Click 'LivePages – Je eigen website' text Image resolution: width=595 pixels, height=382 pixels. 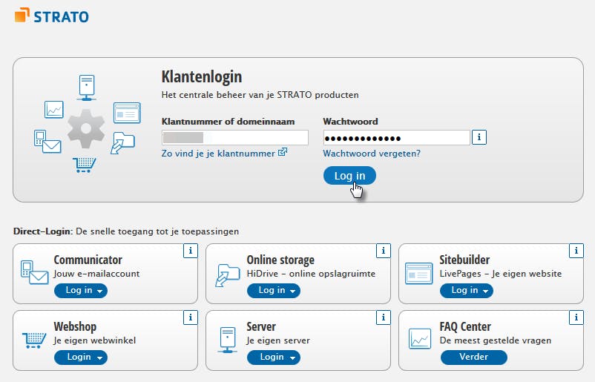coord(501,274)
